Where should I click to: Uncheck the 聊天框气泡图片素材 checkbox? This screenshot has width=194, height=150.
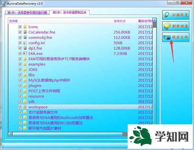pyautogui.click(x=20, y=128)
